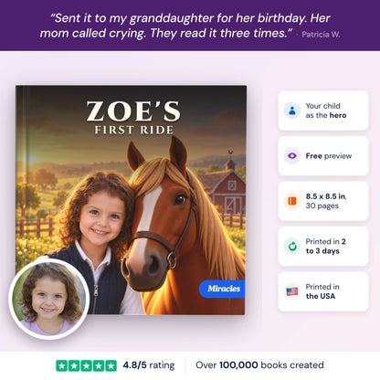Viewport: 380px width, 380px height.
Task: Click the 4.8/5 rating text
Action: pos(149,365)
